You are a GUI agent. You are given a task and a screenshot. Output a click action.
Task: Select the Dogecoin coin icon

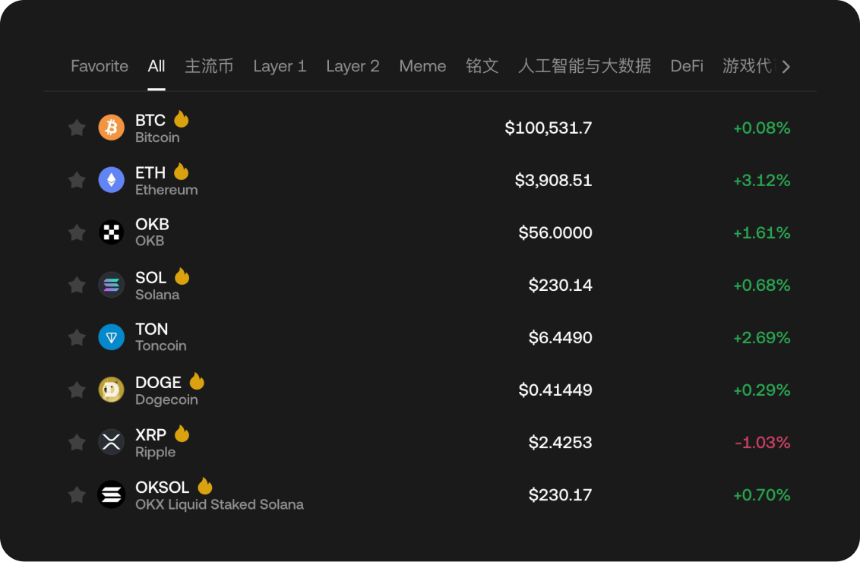click(x=111, y=390)
